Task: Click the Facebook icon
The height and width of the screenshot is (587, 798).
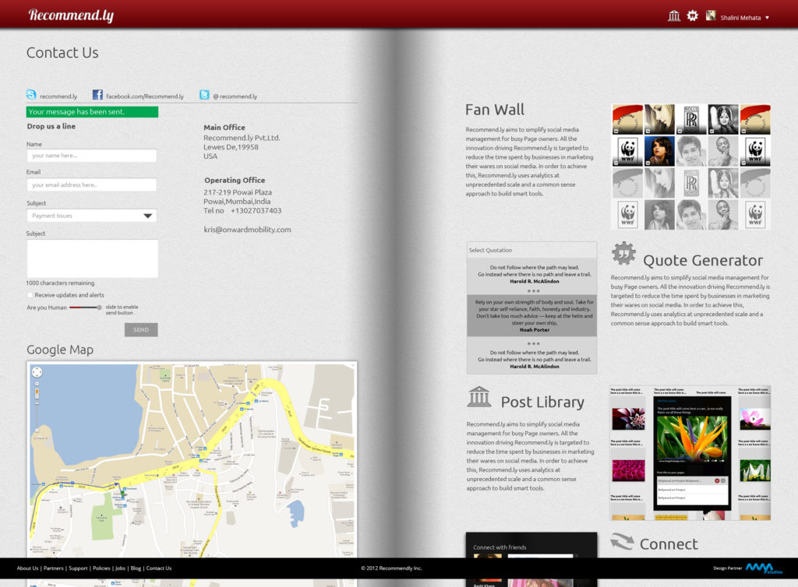Action: pos(97,94)
